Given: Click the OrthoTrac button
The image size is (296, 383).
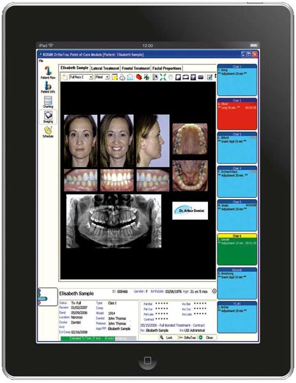Looking at the screenshot, I should click(188, 338).
